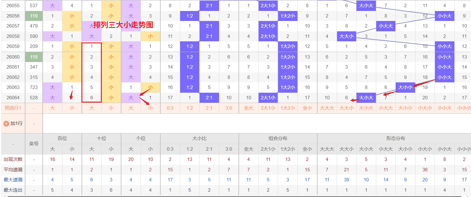471x197 pixels.
Task: Toggle 十位 小 in the 预选行1 row
Action: tap(111, 108)
